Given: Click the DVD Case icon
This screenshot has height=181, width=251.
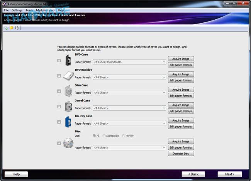Looking at the screenshot, I should click(x=68, y=60).
